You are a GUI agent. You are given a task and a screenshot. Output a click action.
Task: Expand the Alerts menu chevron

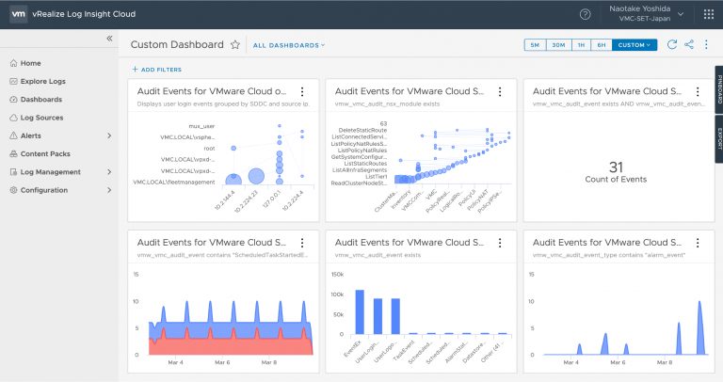click(x=109, y=135)
